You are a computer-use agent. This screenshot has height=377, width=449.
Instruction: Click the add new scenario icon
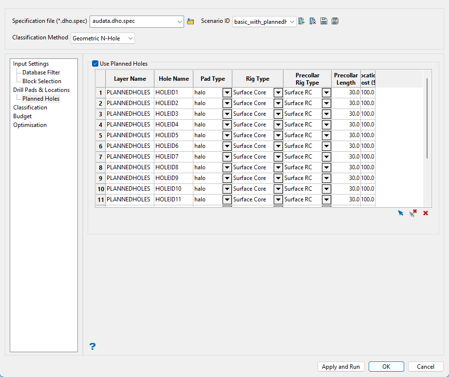[x=302, y=21]
